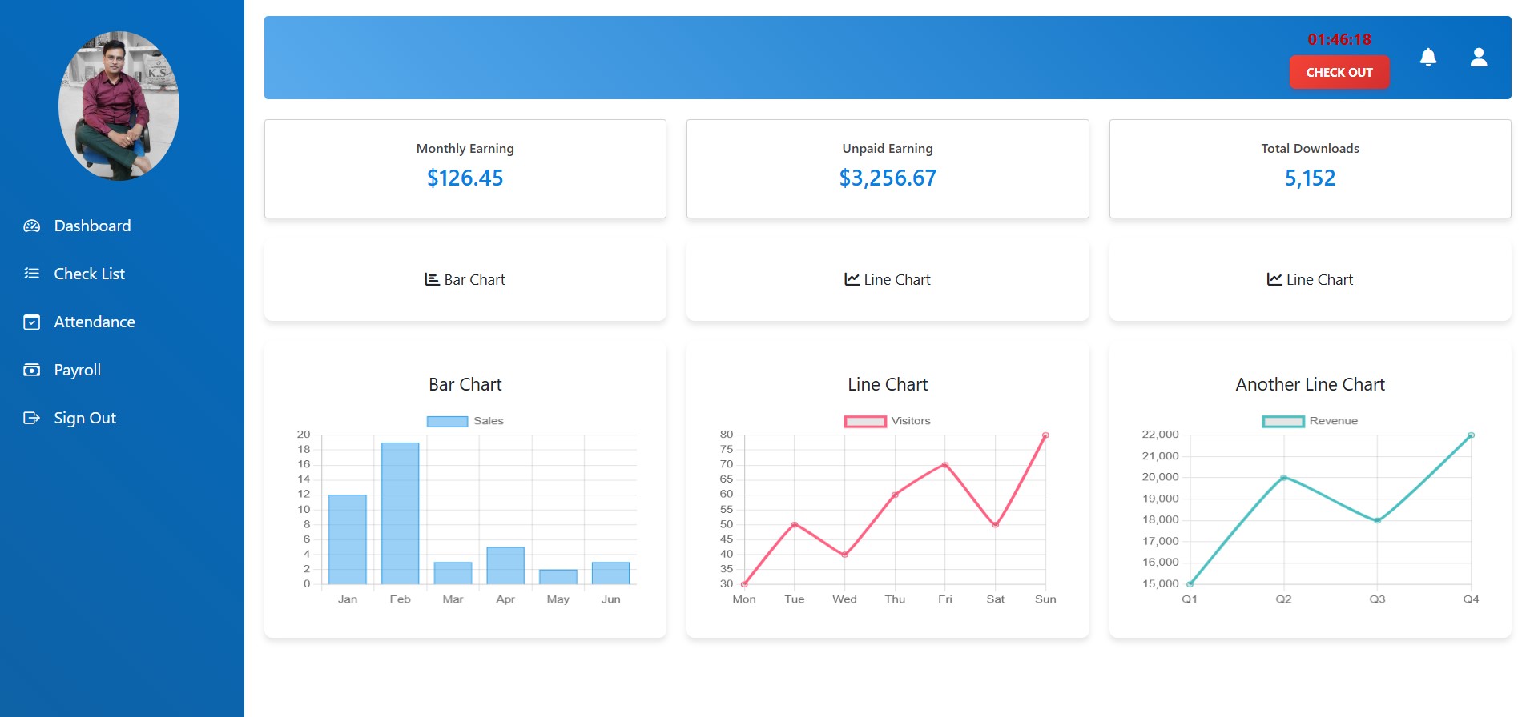Click the Feb bar in the Bar Chart
The width and height of the screenshot is (1530, 717).
coord(400,513)
